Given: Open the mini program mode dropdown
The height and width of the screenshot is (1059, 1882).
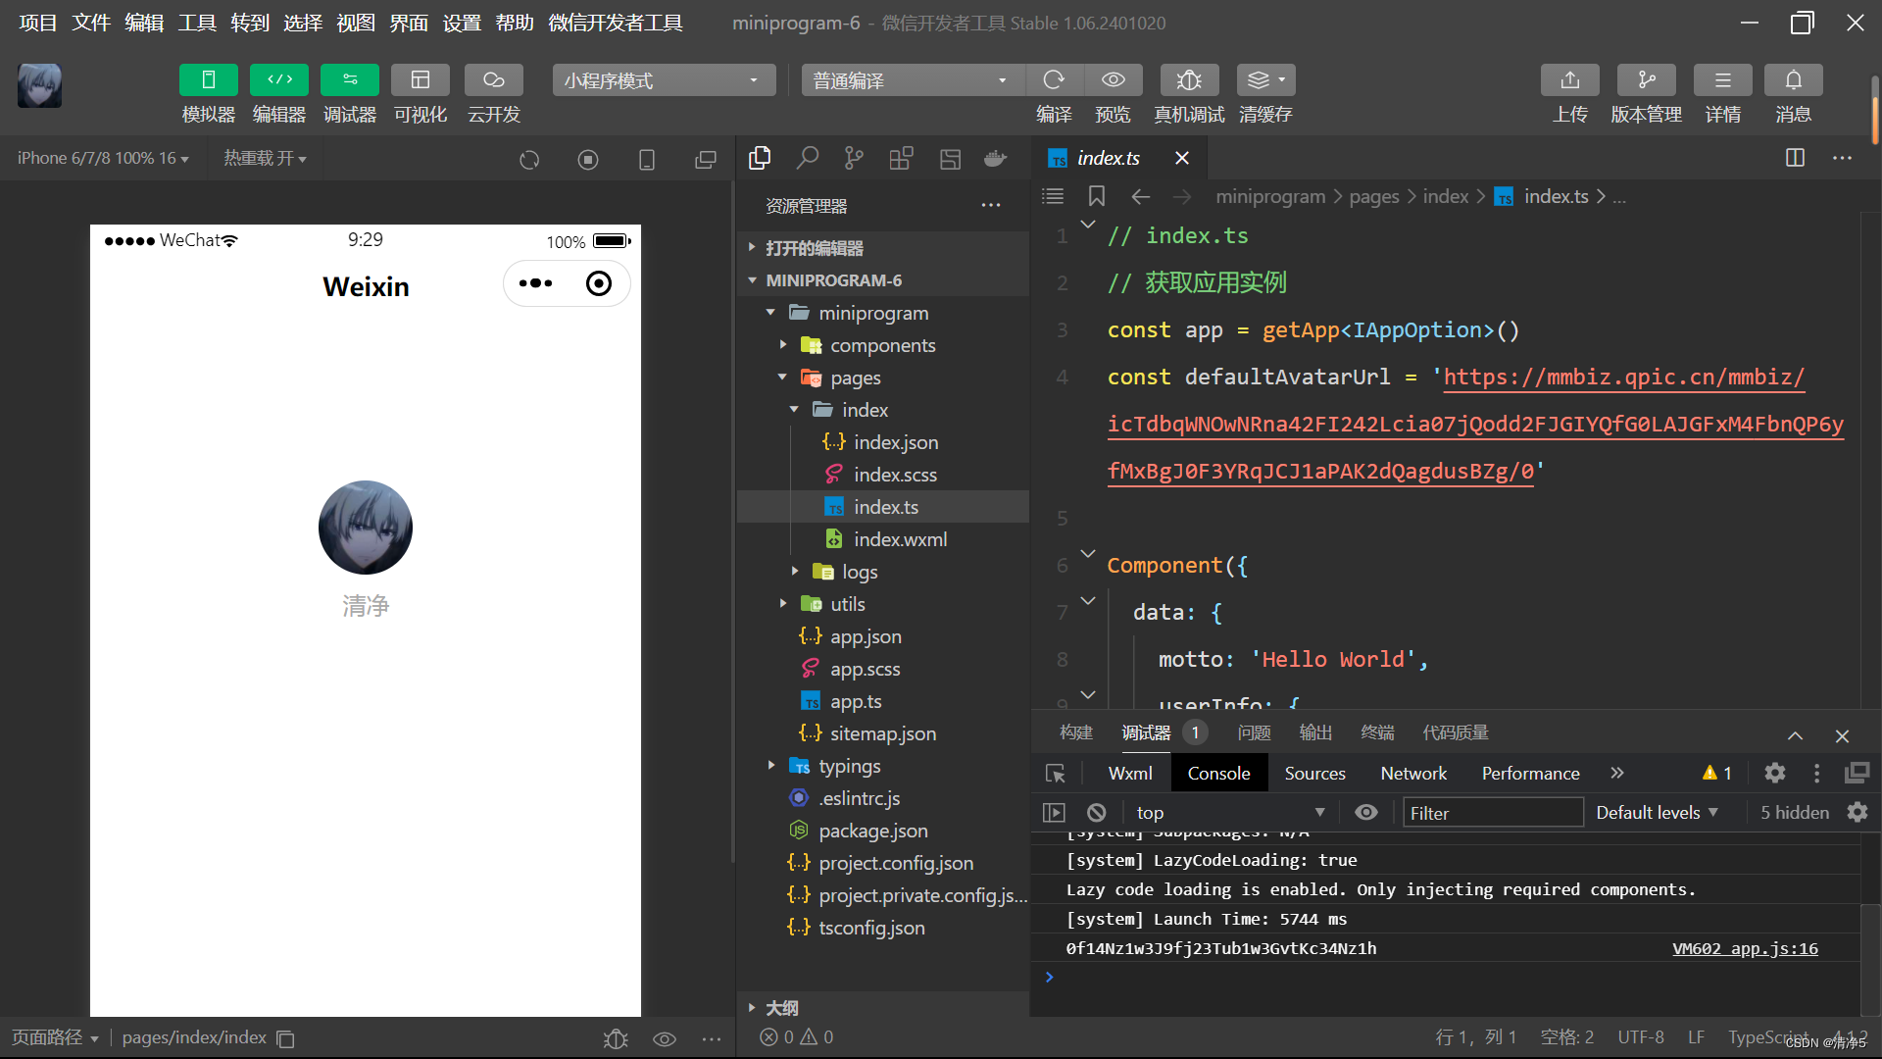Looking at the screenshot, I should pos(663,80).
